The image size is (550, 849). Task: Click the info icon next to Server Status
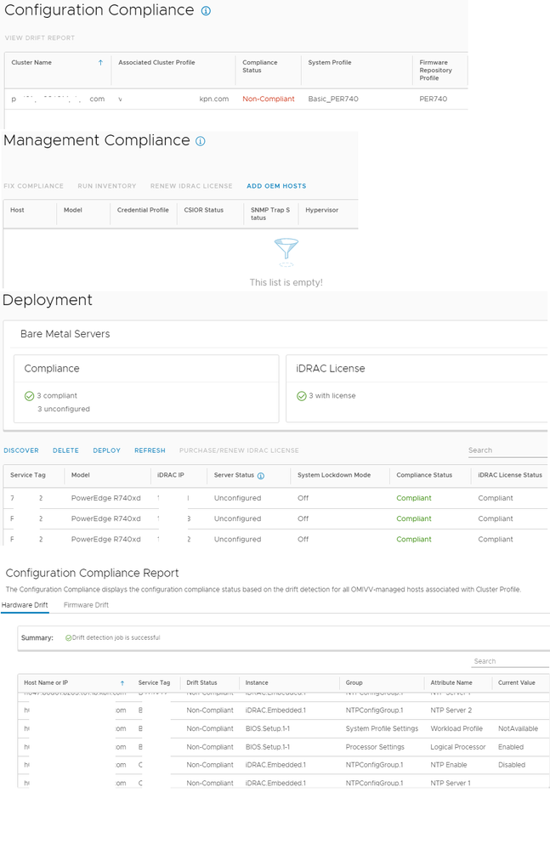261,476
